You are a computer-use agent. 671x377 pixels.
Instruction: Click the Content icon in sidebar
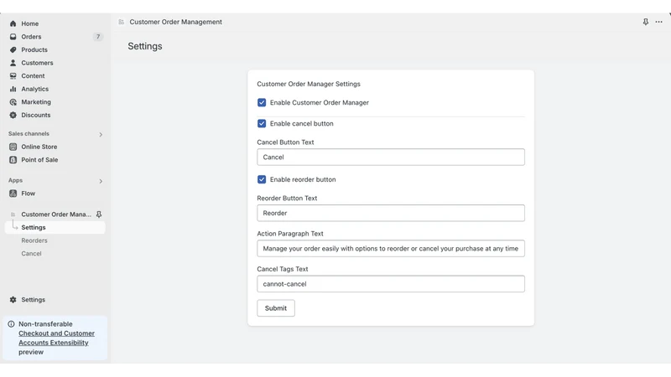[13, 75]
